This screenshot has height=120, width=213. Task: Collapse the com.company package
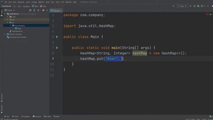coord(10,25)
